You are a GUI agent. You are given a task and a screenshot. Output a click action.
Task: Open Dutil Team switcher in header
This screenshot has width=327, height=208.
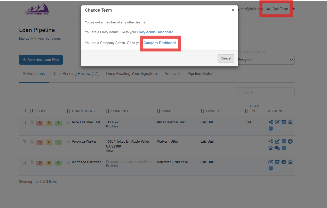tap(277, 9)
